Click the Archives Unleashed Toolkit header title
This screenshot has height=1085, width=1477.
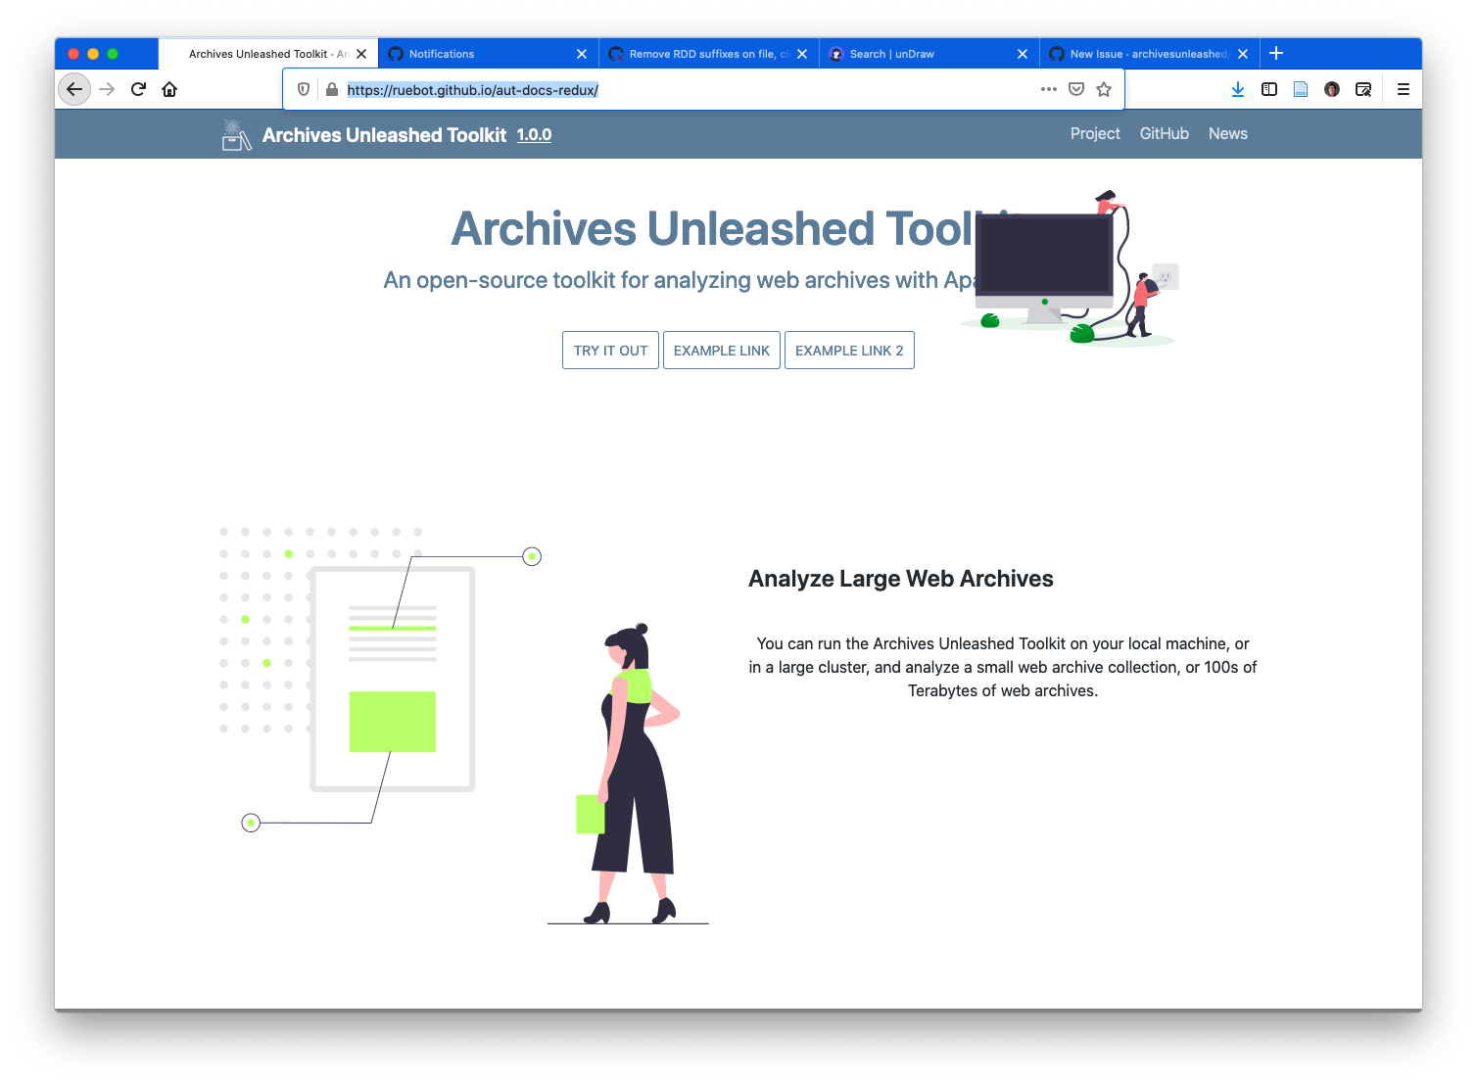point(384,135)
